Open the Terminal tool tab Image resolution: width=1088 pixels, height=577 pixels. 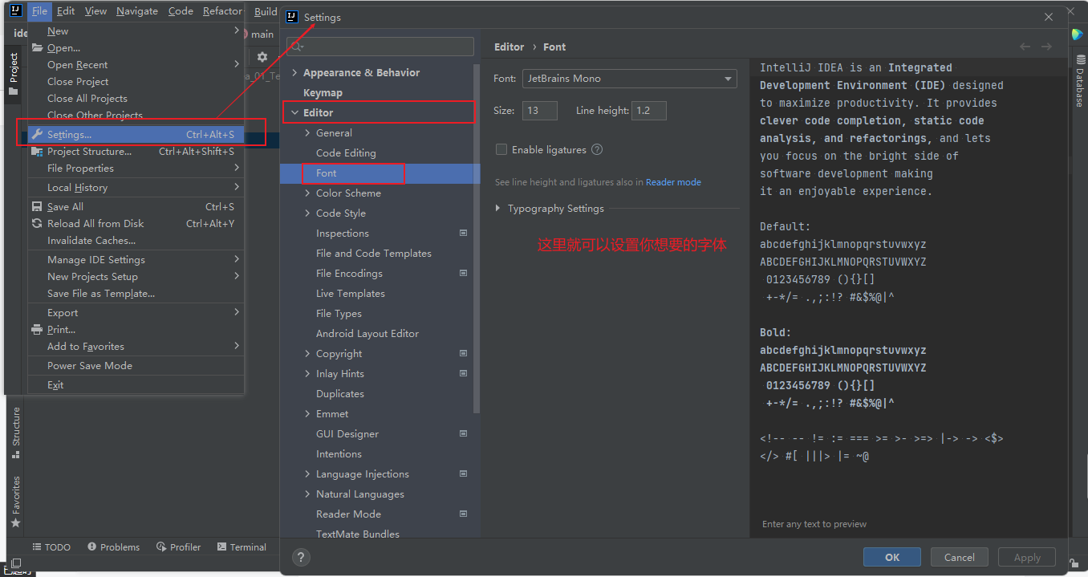tap(242, 547)
